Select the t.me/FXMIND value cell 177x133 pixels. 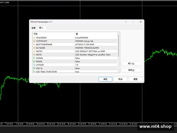(96, 38)
